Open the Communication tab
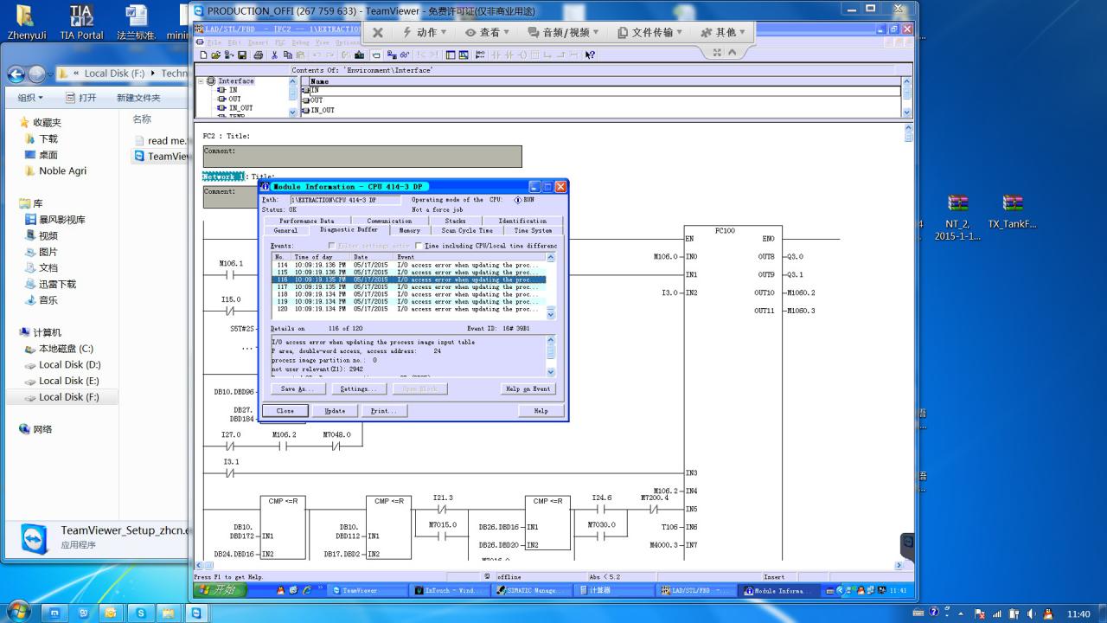 coord(389,221)
